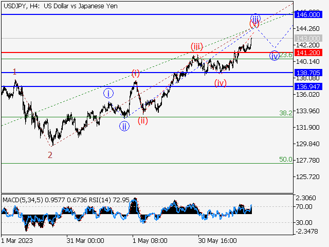Select the 146.000 blue price level label
This screenshot has width=329, height=247.
pyautogui.click(x=308, y=15)
